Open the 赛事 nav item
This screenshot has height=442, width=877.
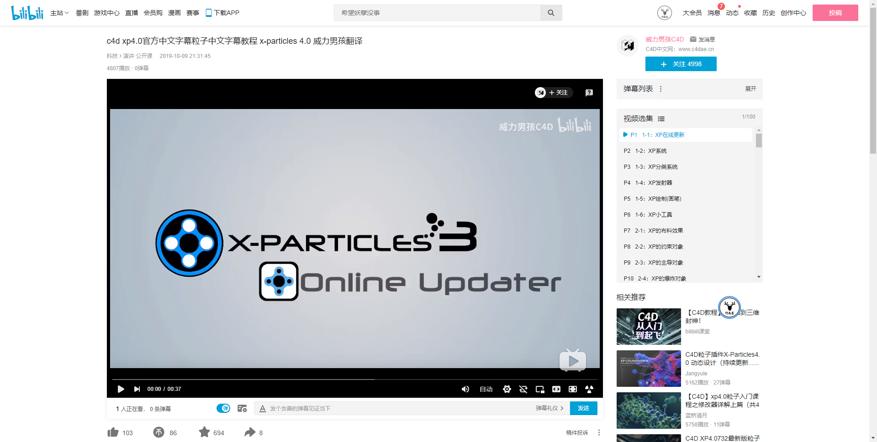[193, 13]
